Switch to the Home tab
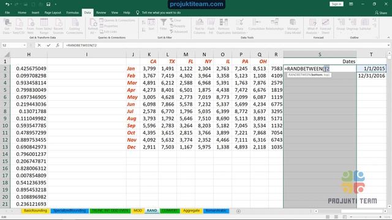Viewport: 392px width, 220px height. (x=22, y=12)
